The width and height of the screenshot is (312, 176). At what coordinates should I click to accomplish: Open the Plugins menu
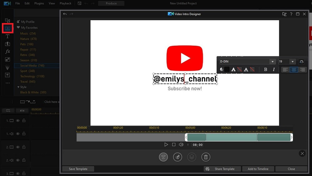(x=39, y=3)
